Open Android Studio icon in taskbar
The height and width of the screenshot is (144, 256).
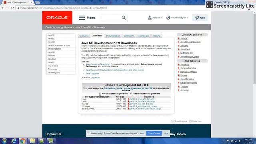[51, 141]
